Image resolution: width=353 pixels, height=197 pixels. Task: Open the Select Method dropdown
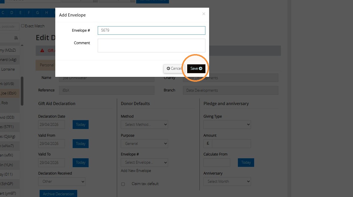point(144,124)
